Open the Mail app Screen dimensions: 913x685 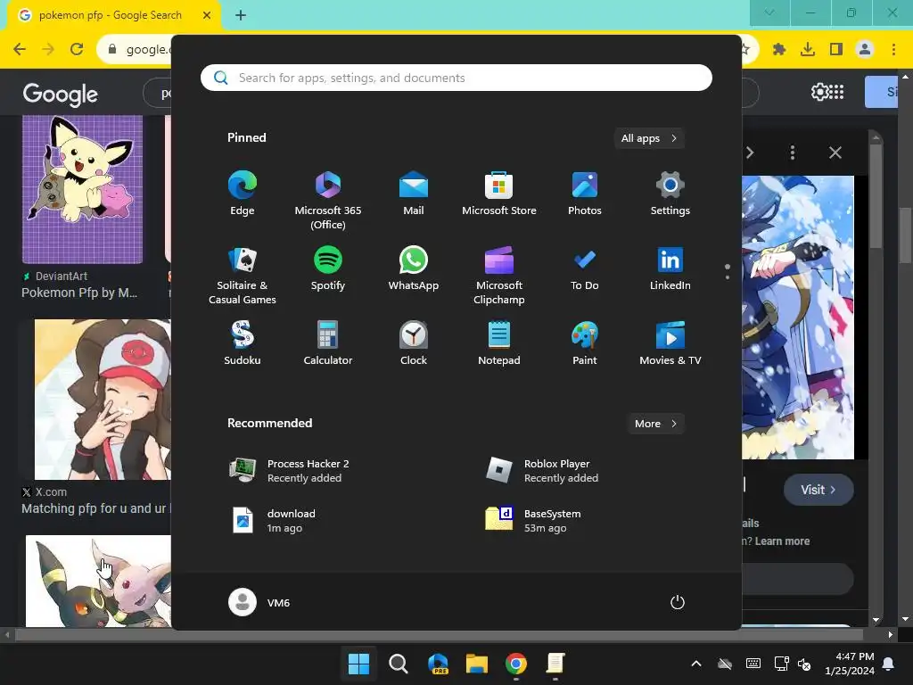coord(414,194)
